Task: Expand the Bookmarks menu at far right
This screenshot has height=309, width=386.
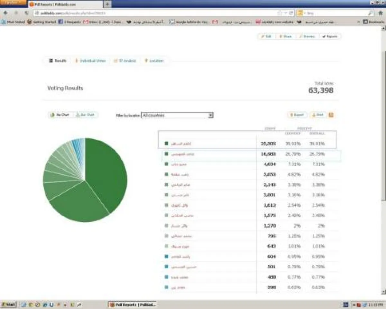Action: (x=373, y=22)
